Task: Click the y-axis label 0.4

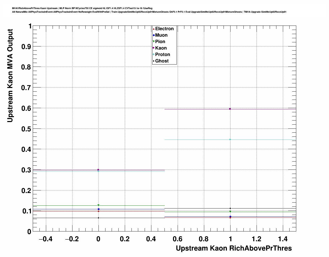Action: coord(26,149)
